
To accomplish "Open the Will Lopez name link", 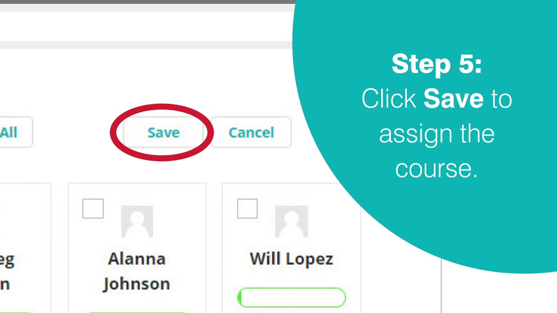I will point(291,259).
